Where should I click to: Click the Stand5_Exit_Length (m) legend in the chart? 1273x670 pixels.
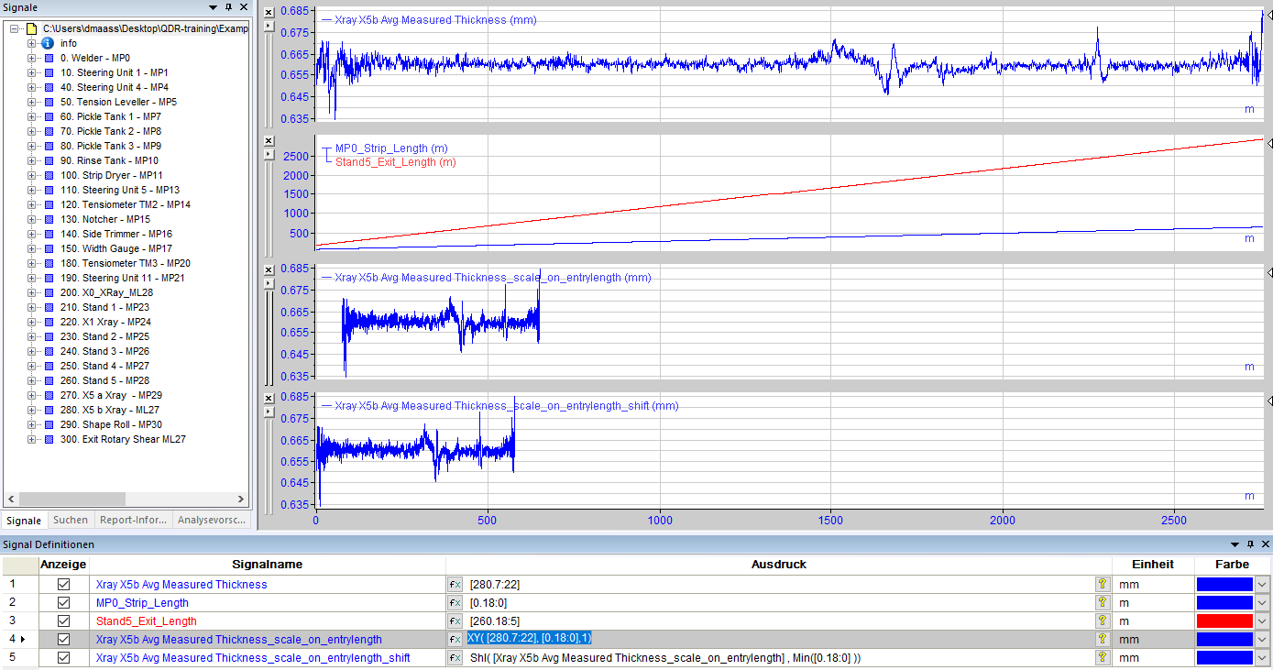coord(396,162)
